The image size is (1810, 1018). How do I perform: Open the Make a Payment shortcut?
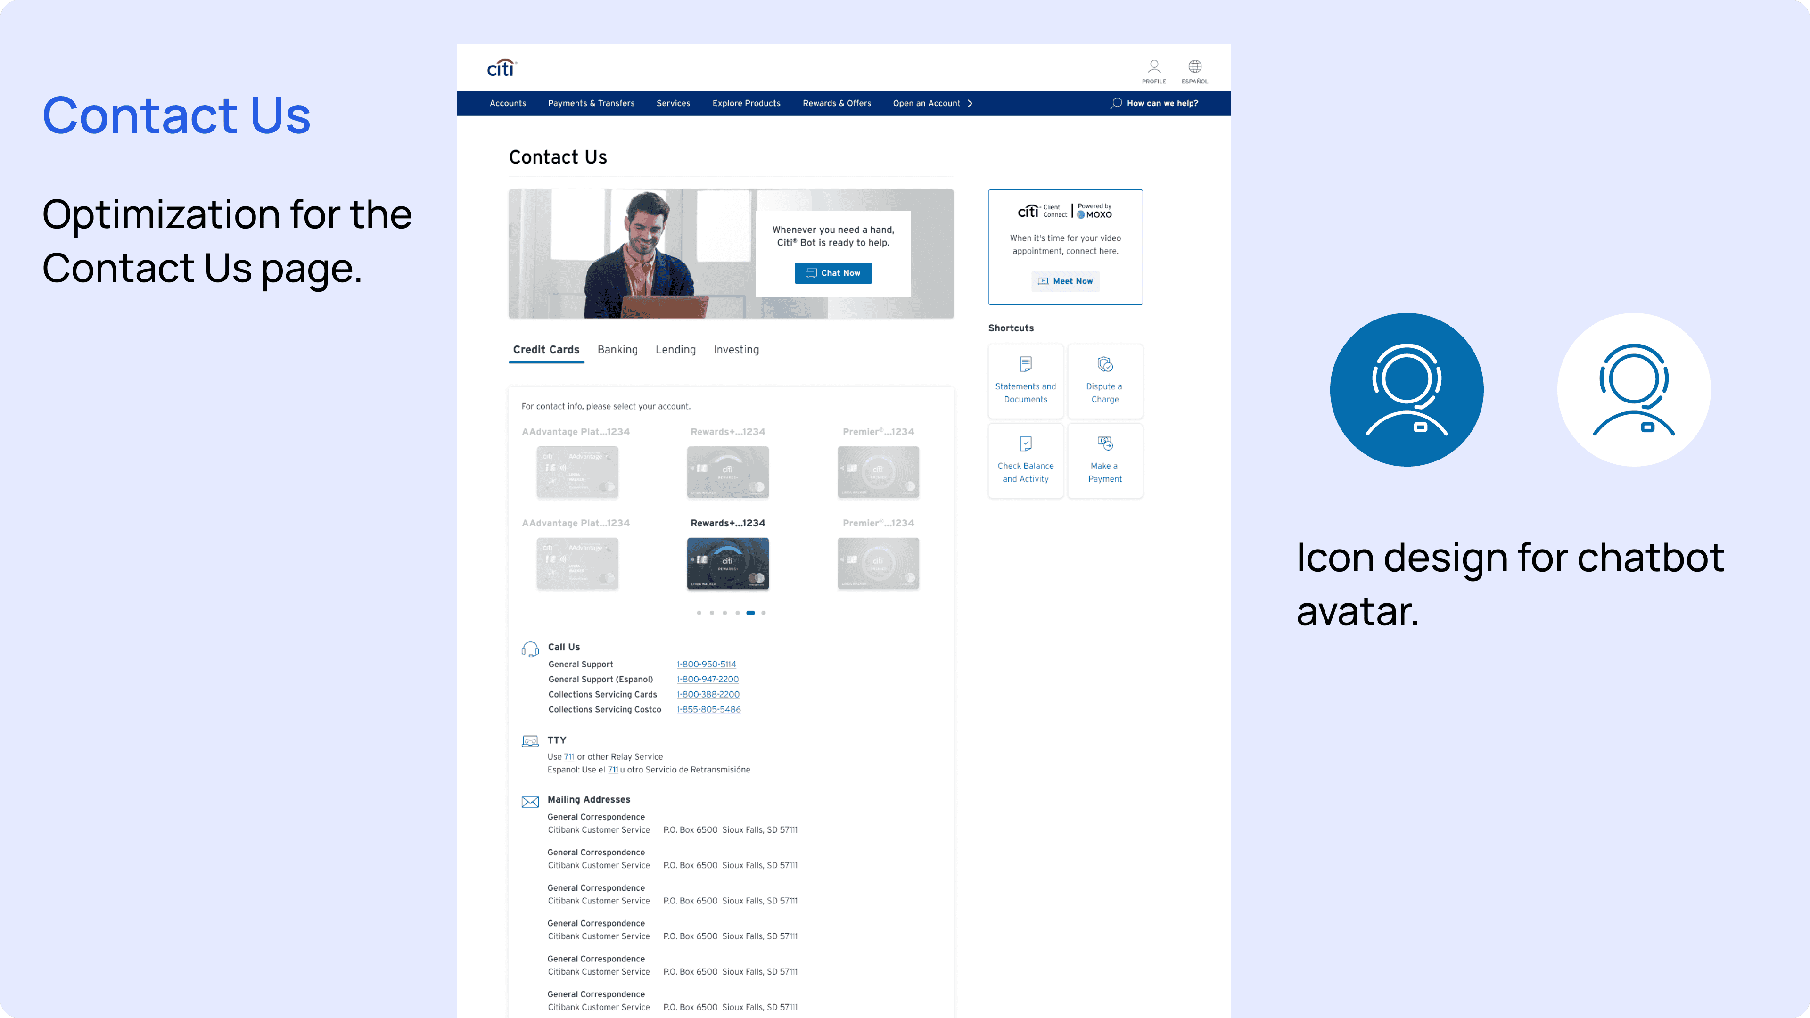[1104, 461]
